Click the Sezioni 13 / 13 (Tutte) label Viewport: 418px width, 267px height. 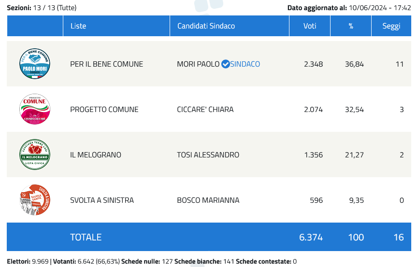point(42,8)
